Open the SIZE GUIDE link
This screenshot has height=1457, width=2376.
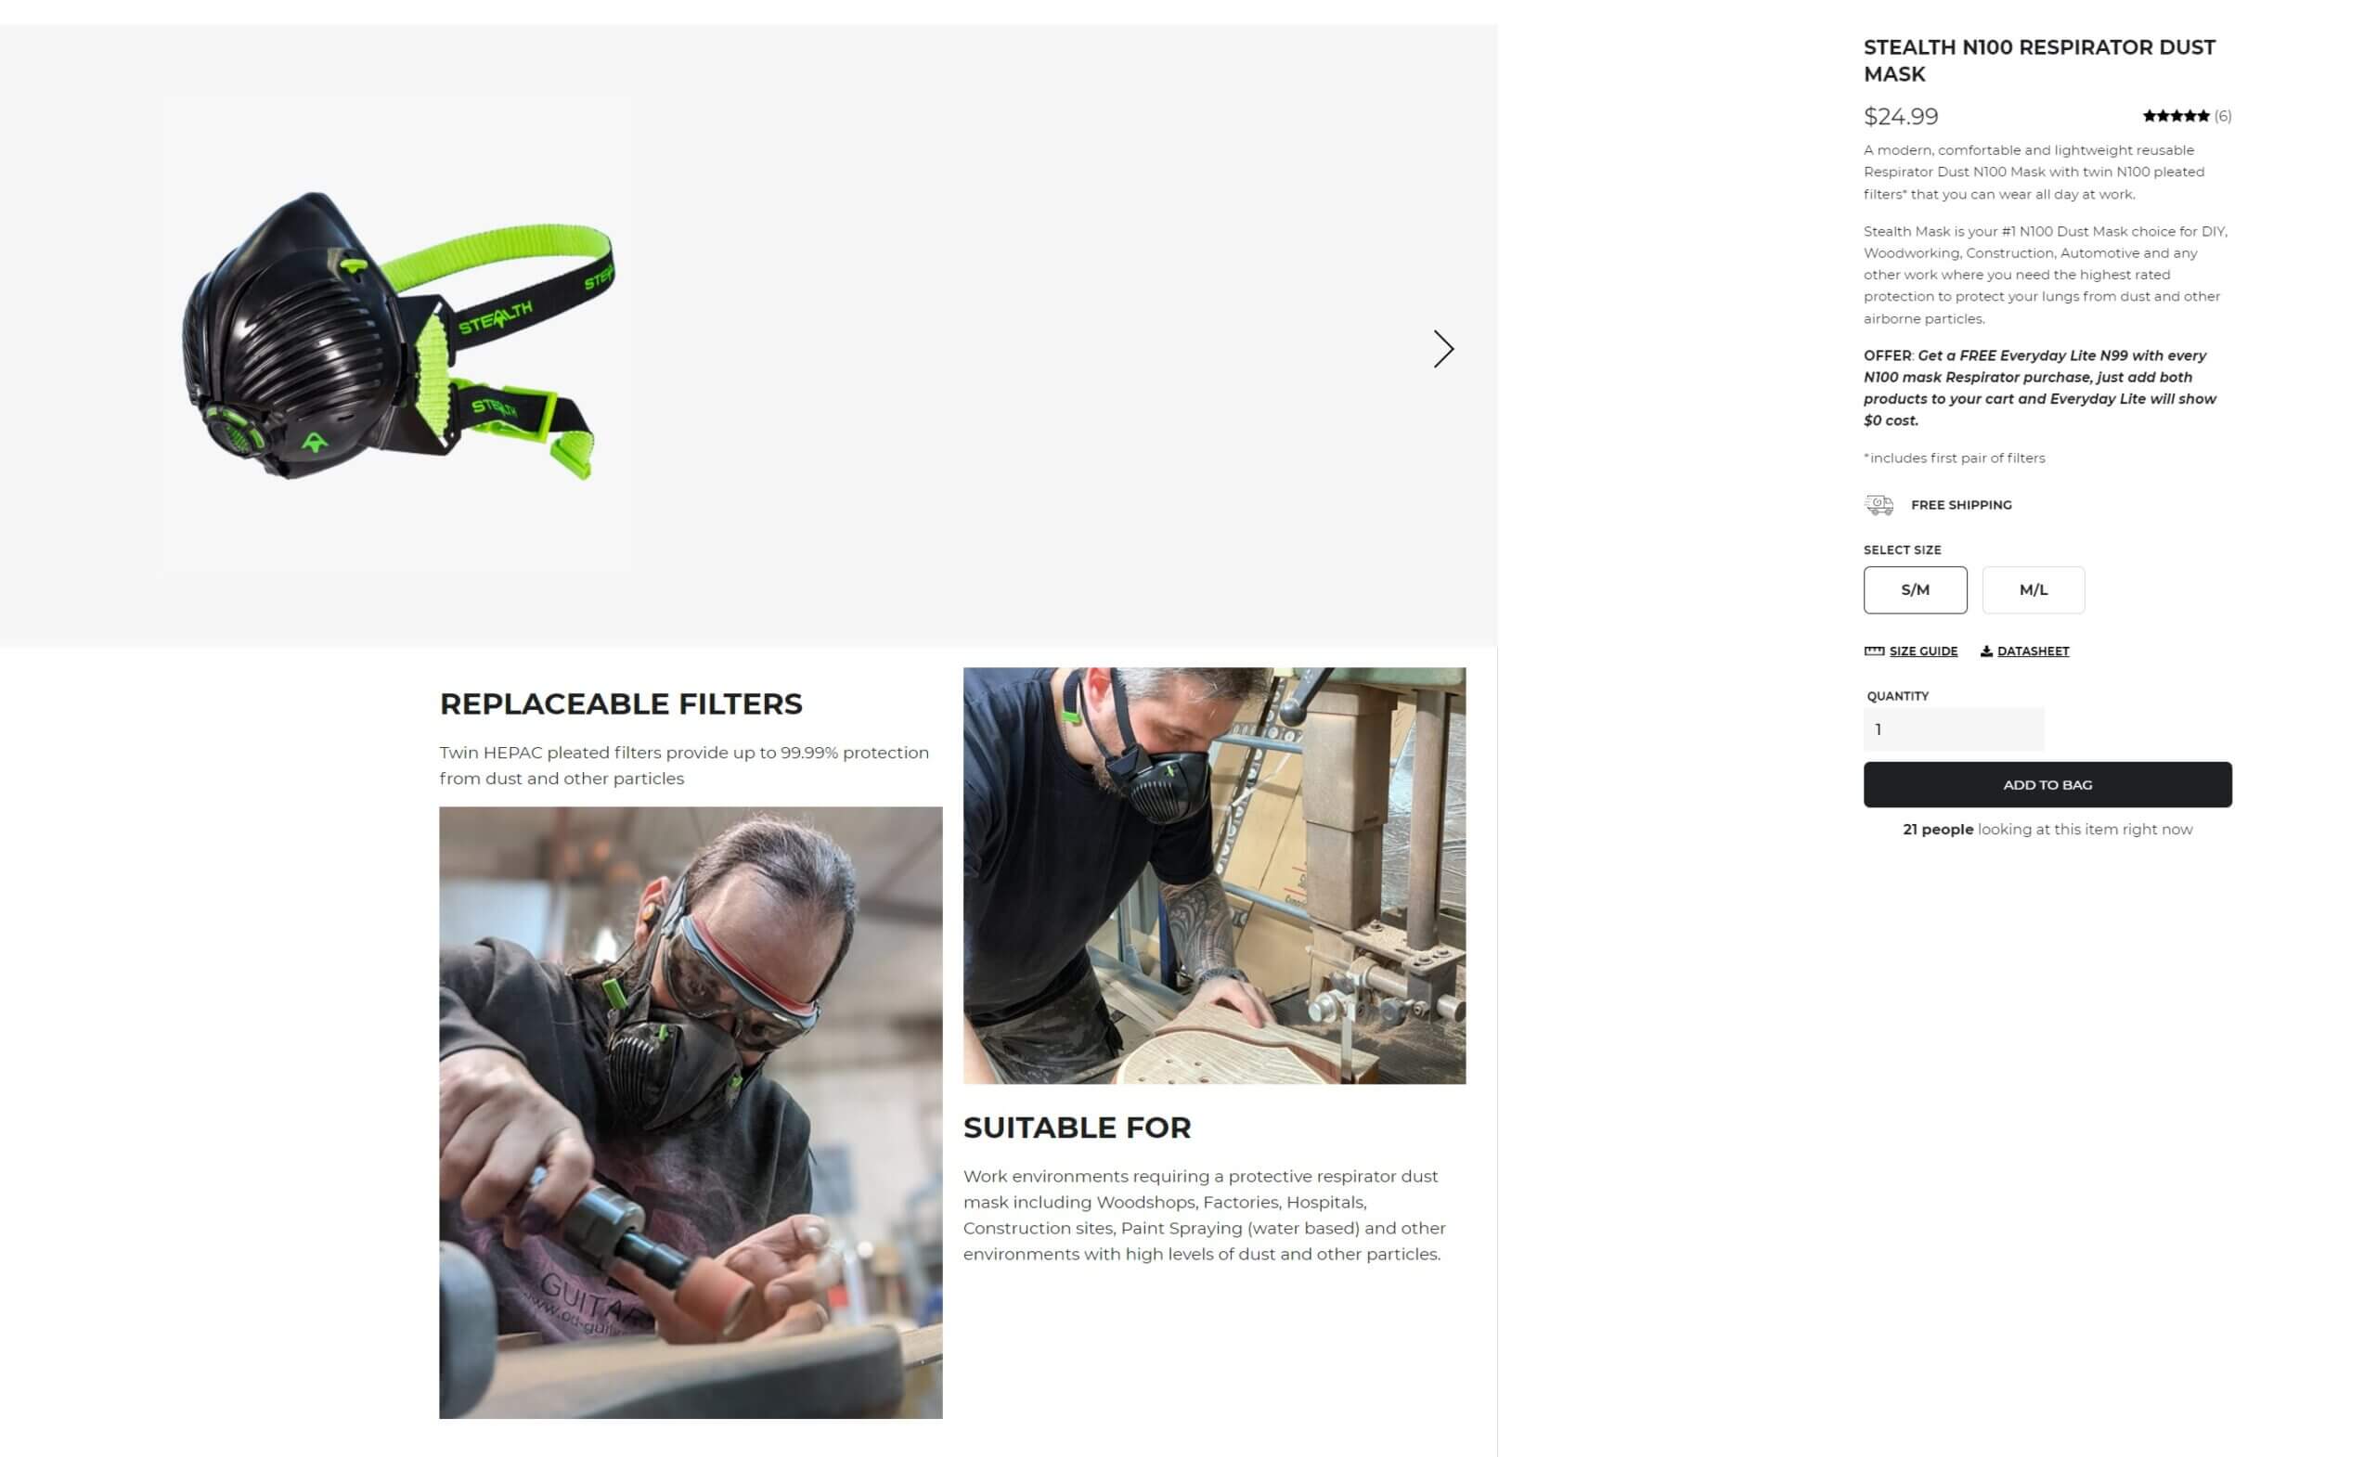tap(1923, 651)
